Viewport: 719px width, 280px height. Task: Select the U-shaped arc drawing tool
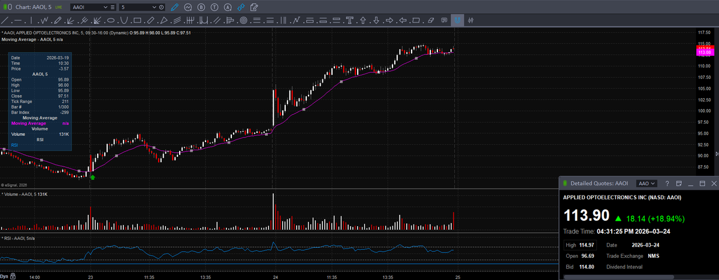[124, 20]
